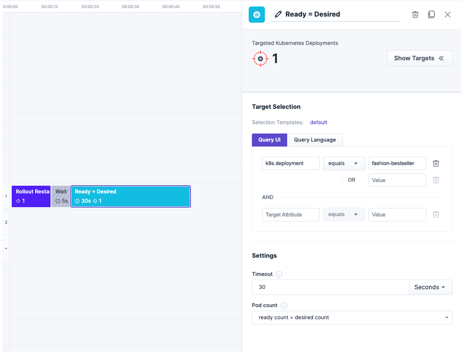Click the Wait 5s step on the timeline
The width and height of the screenshot is (461, 352).
coord(61,196)
